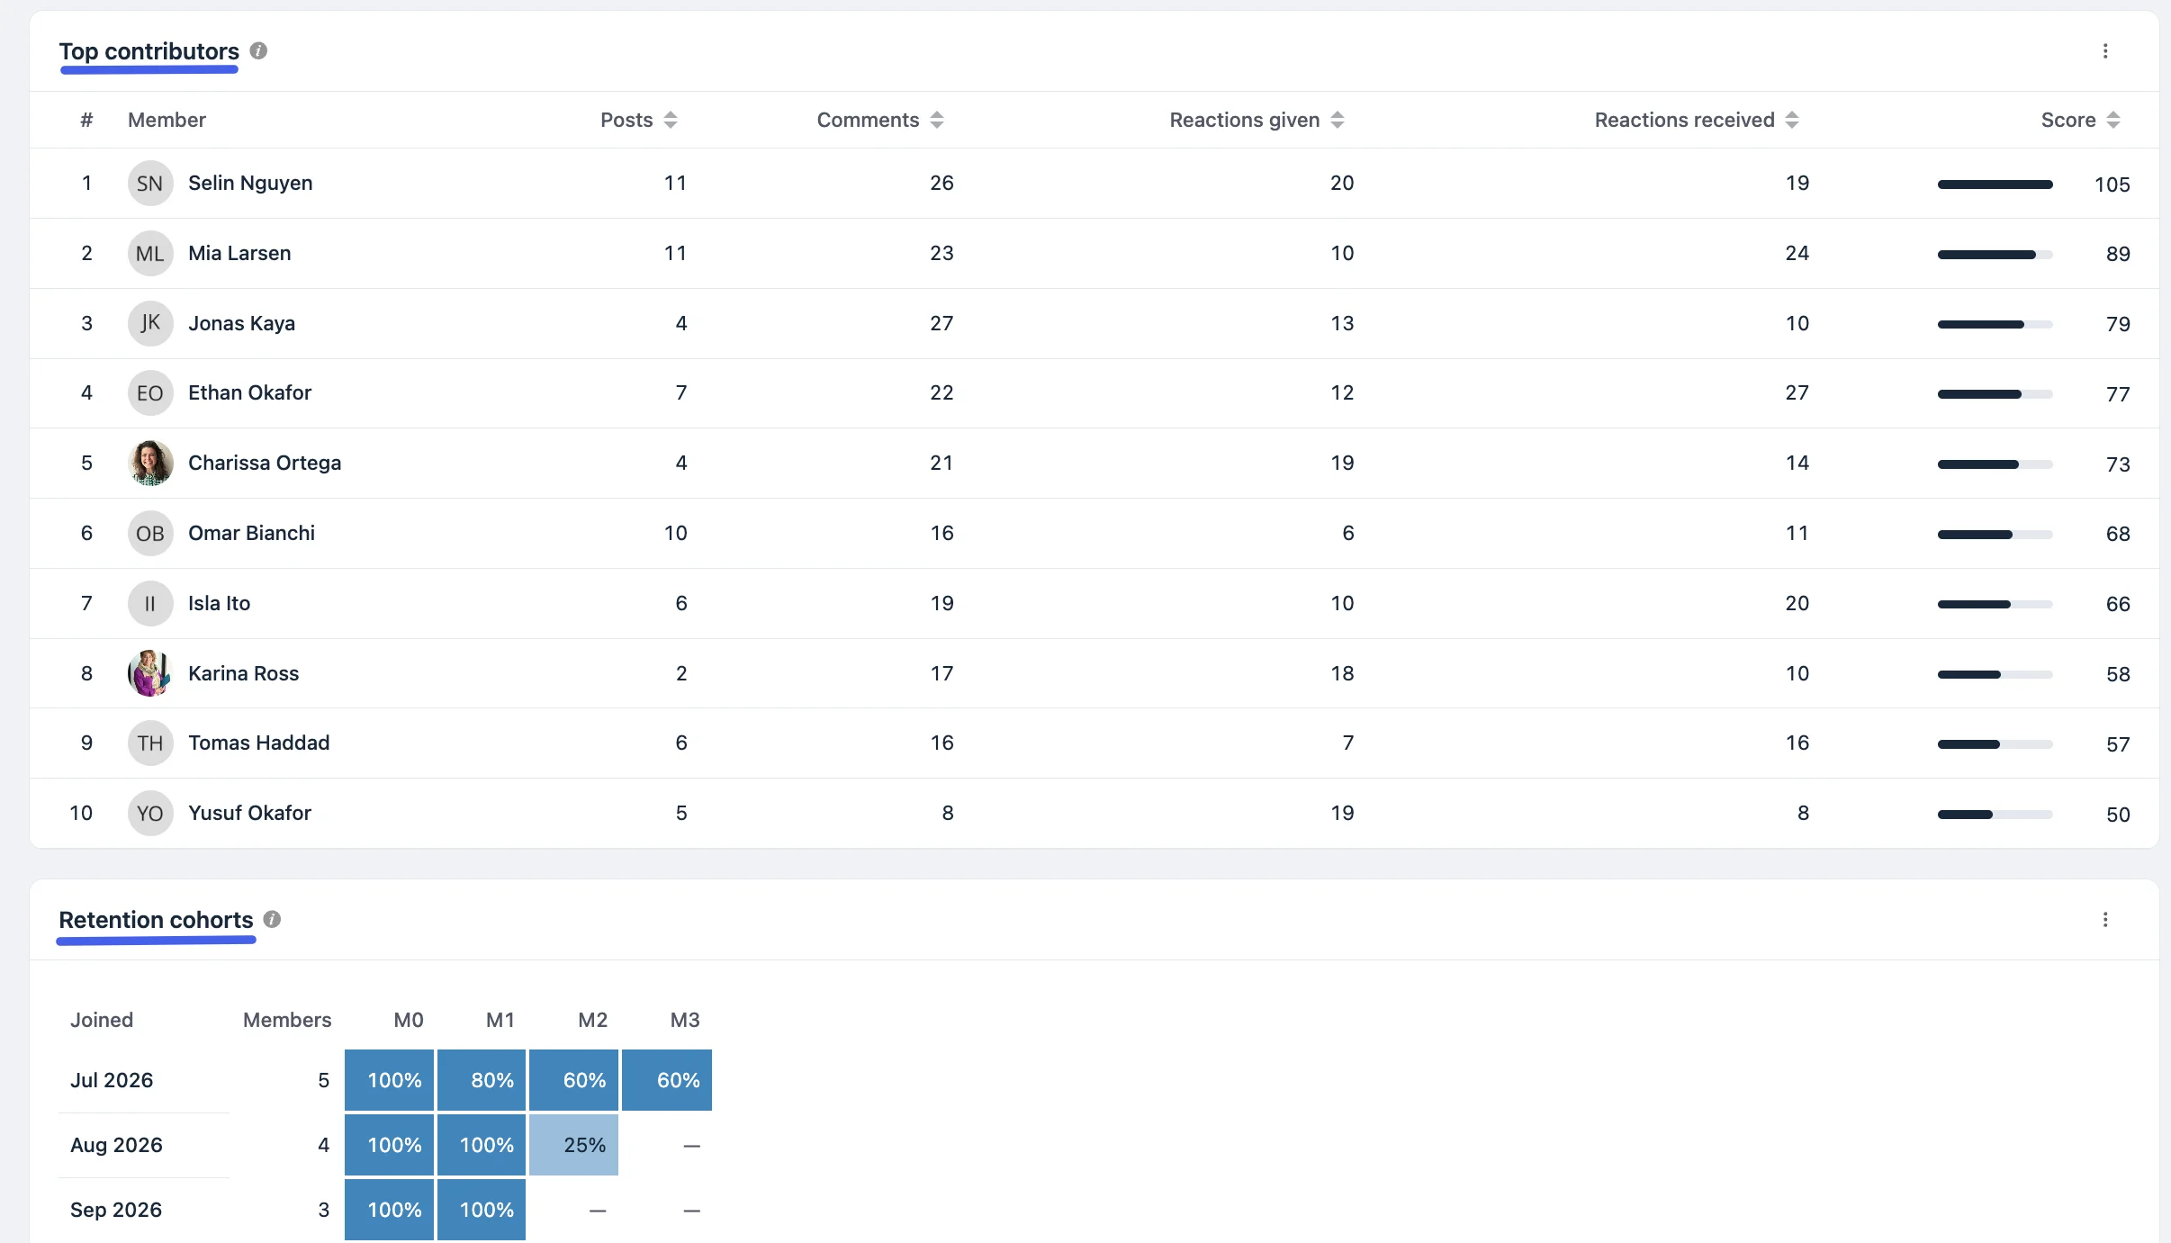The image size is (2171, 1243).
Task: Click the Reactions received column header
Action: coord(1684,120)
